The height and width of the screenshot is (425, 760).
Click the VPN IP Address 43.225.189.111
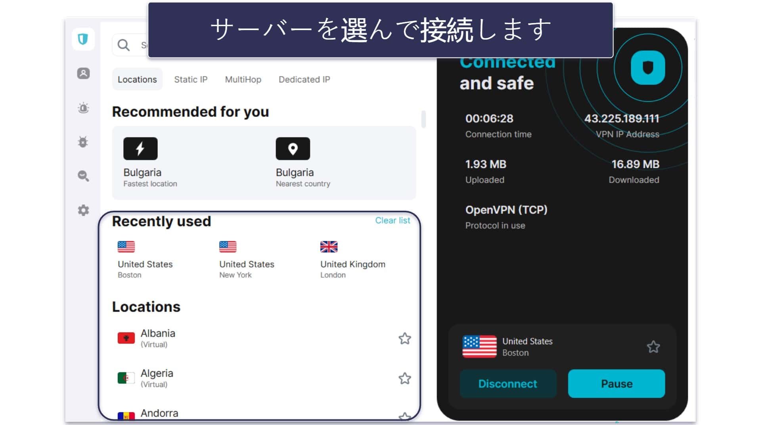[x=622, y=118]
